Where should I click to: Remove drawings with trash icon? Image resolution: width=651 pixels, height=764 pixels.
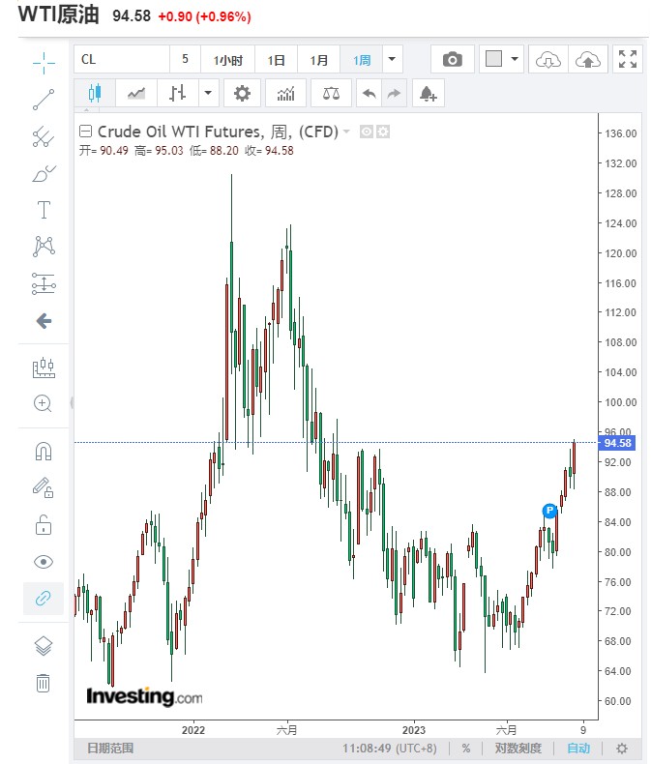click(44, 683)
